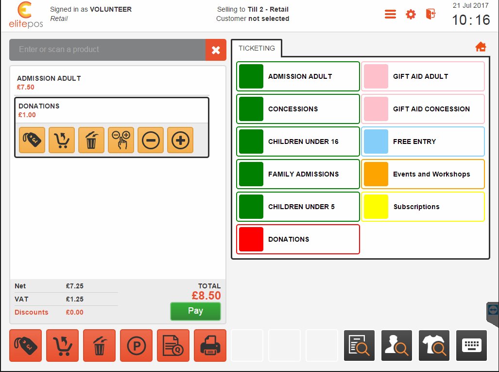Click the VAT £1.25 value
The image size is (499, 372).
click(x=75, y=299)
